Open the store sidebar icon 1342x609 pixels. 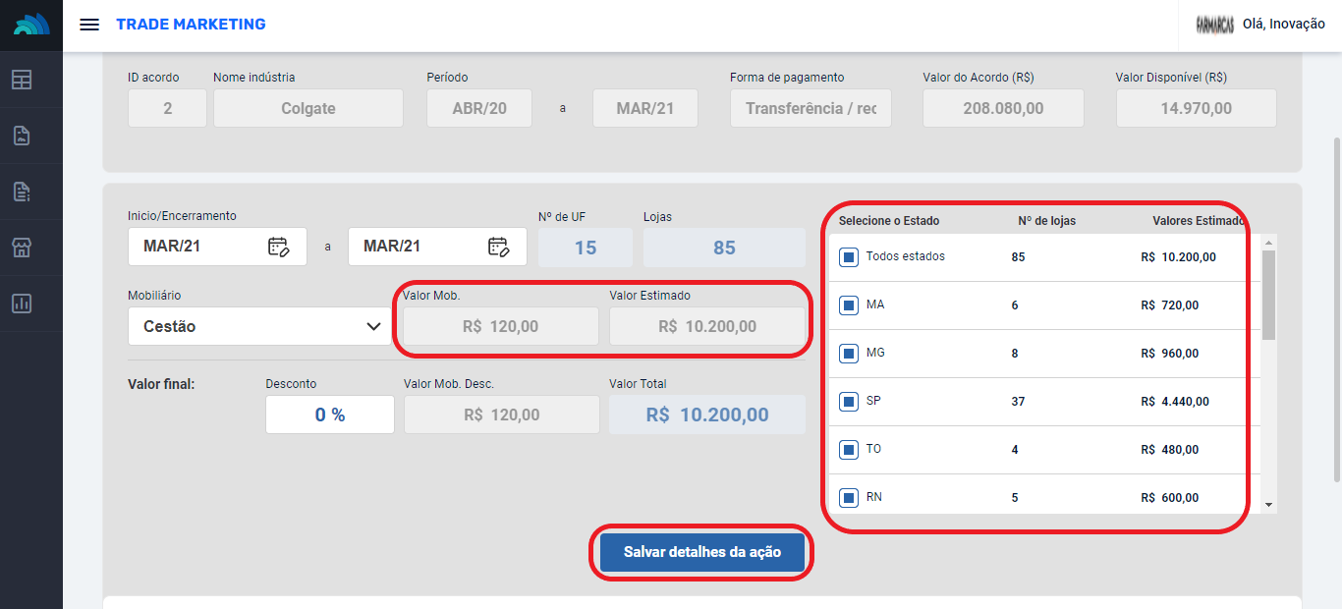(22, 248)
